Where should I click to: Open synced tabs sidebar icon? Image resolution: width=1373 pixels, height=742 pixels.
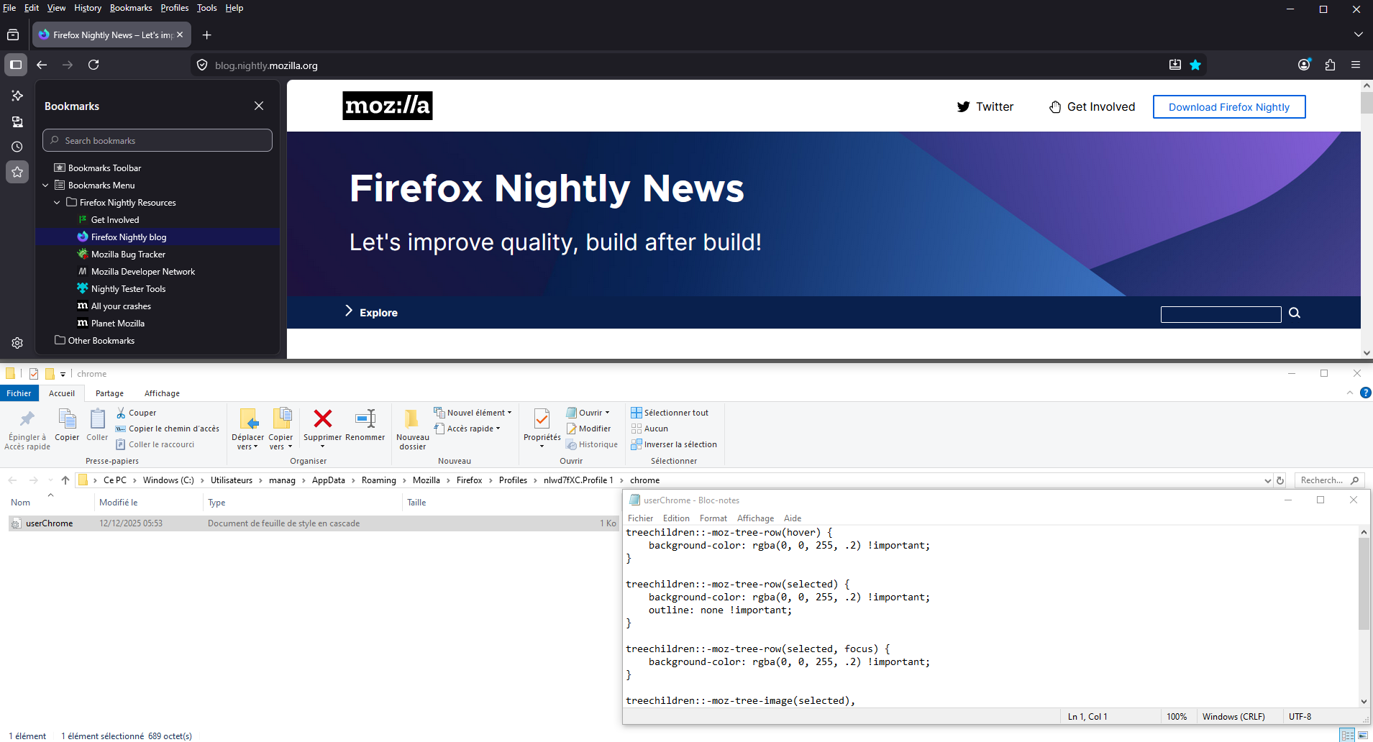[x=17, y=122]
